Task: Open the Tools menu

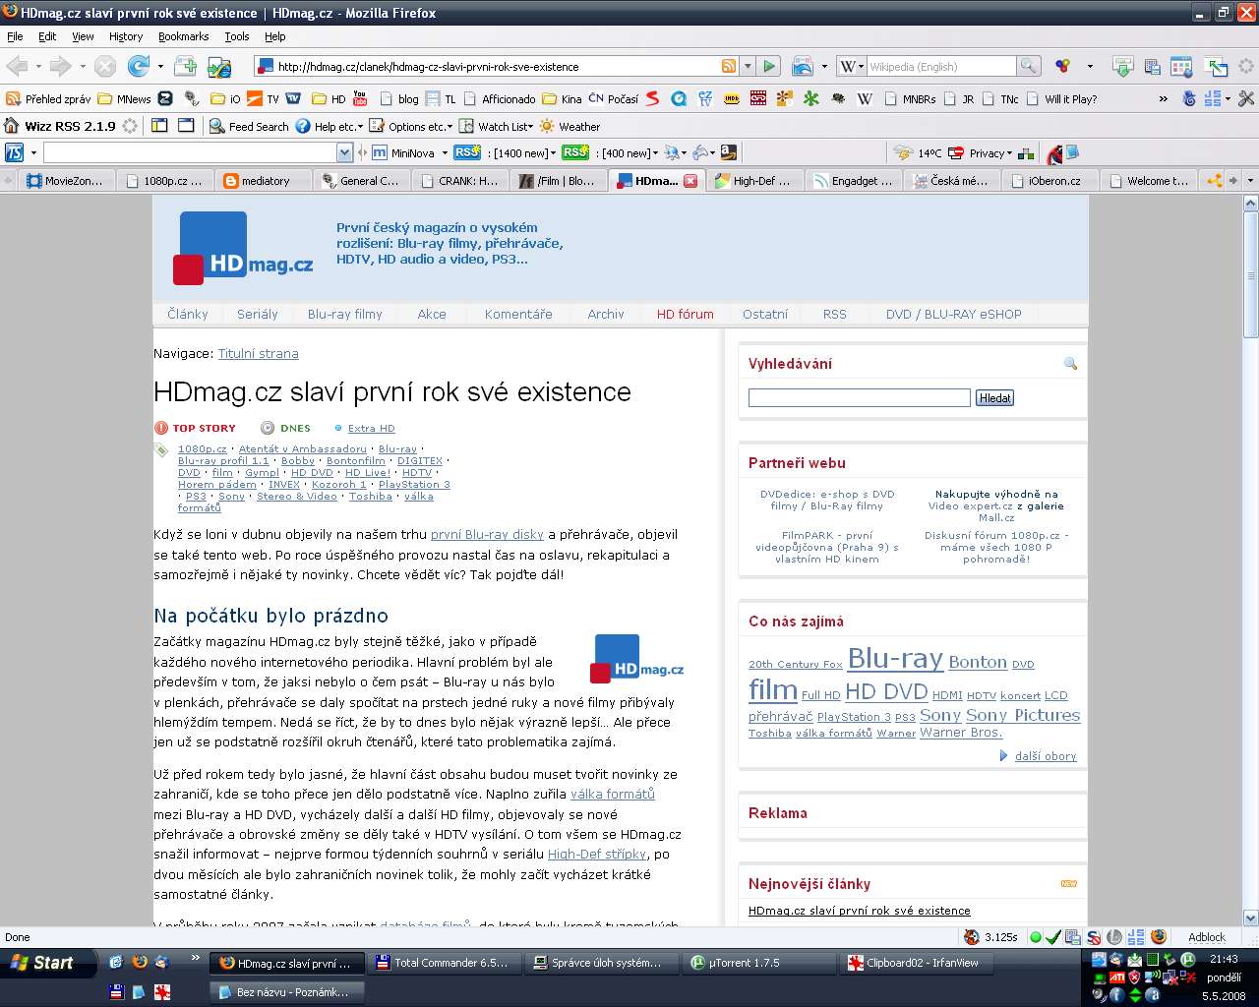Action: [237, 36]
